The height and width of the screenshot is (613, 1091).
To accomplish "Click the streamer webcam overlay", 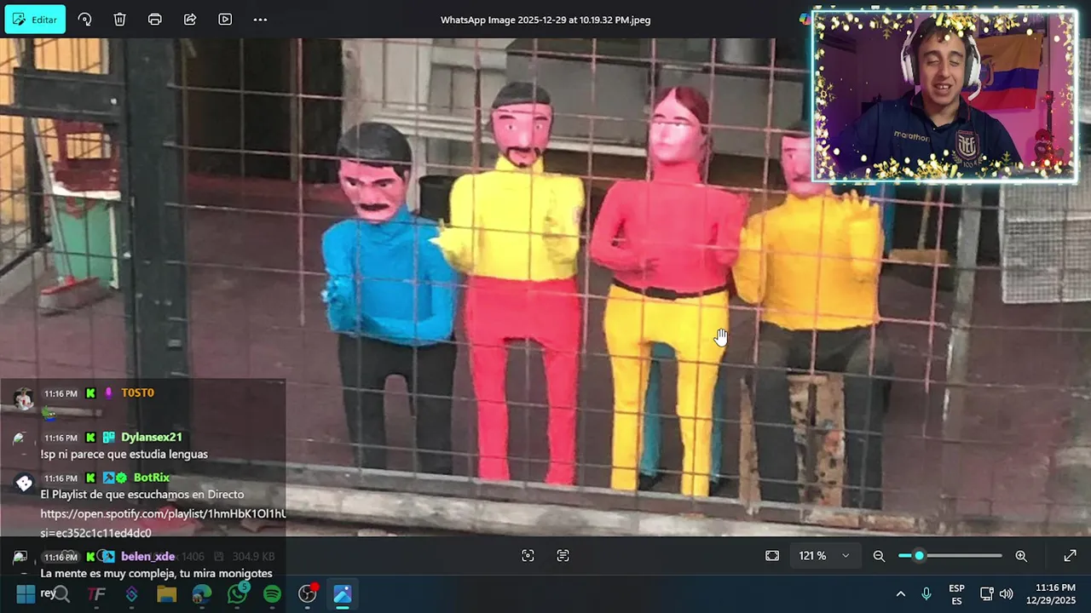I will coord(944,96).
